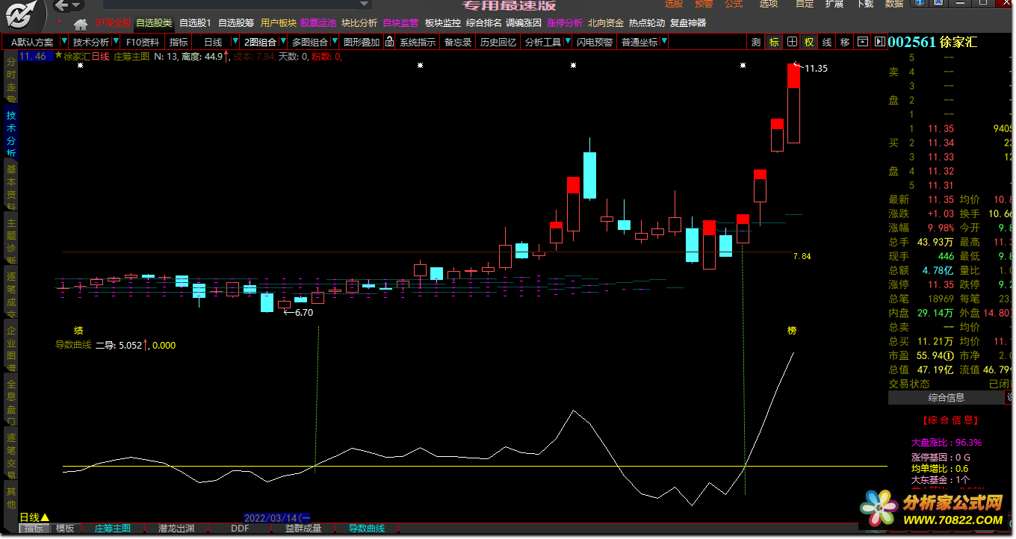Open the 普通坐标 dropdown arrow
The width and height of the screenshot is (1016, 539).
click(x=663, y=42)
